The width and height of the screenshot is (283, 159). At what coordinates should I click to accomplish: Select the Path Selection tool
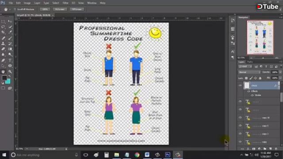point(3,66)
